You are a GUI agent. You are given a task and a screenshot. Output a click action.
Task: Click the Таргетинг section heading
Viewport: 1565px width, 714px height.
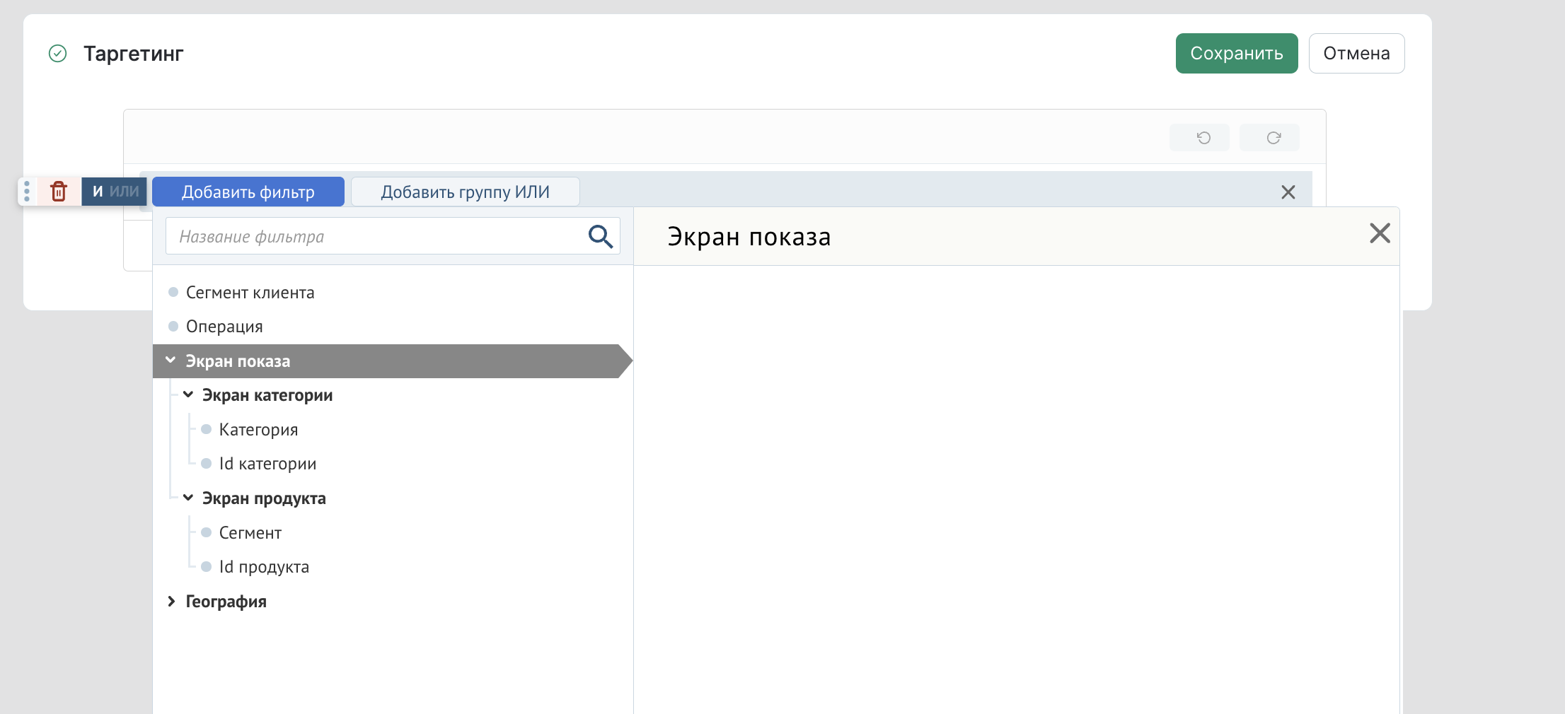coord(134,54)
